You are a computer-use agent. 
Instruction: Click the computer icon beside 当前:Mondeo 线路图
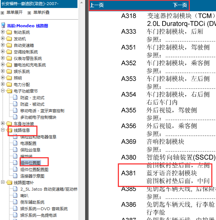[x=3, y=25]
